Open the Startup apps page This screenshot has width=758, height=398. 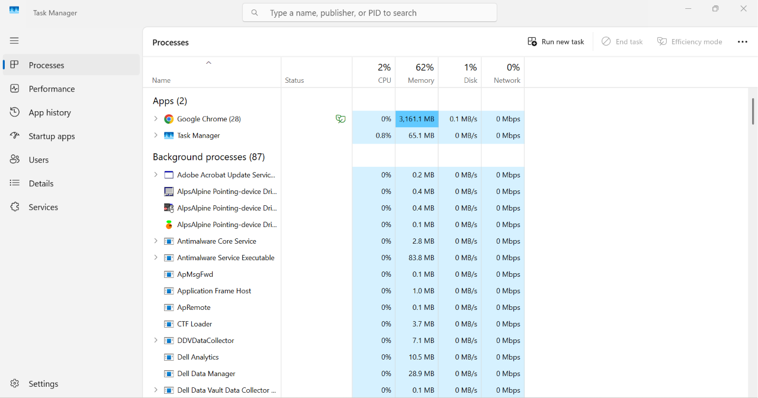click(x=72, y=136)
